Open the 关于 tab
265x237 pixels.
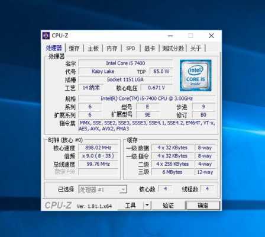point(196,49)
